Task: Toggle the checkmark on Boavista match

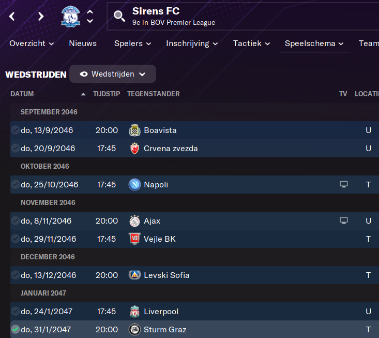Action: [16, 130]
